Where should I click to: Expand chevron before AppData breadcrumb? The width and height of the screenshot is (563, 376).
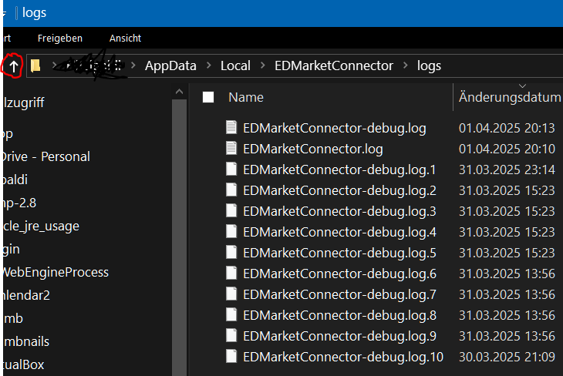[x=133, y=65]
